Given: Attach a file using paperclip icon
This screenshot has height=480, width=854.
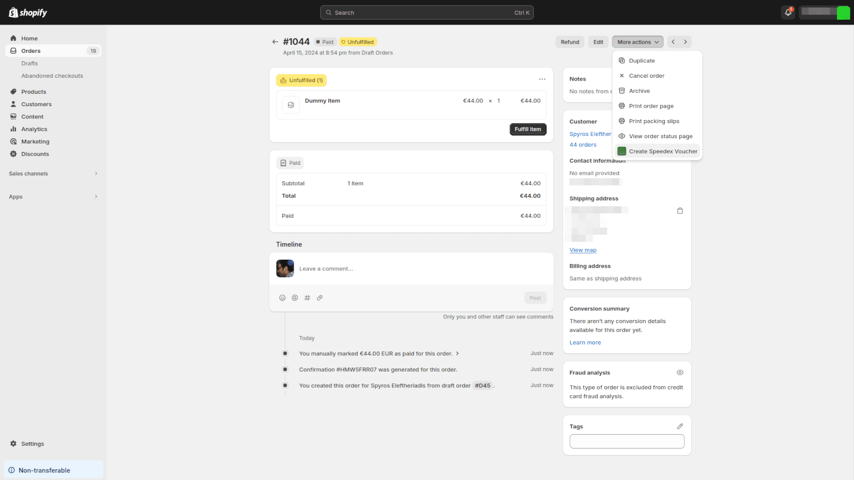Looking at the screenshot, I should [320, 298].
